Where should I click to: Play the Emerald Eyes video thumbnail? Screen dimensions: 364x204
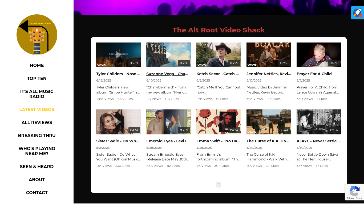(169, 122)
